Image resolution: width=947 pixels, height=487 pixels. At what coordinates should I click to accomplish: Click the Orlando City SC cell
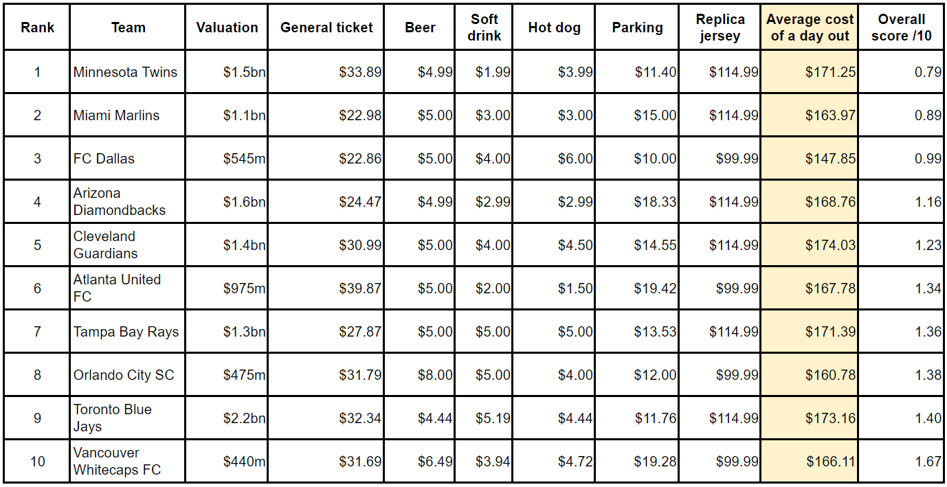coord(124,375)
